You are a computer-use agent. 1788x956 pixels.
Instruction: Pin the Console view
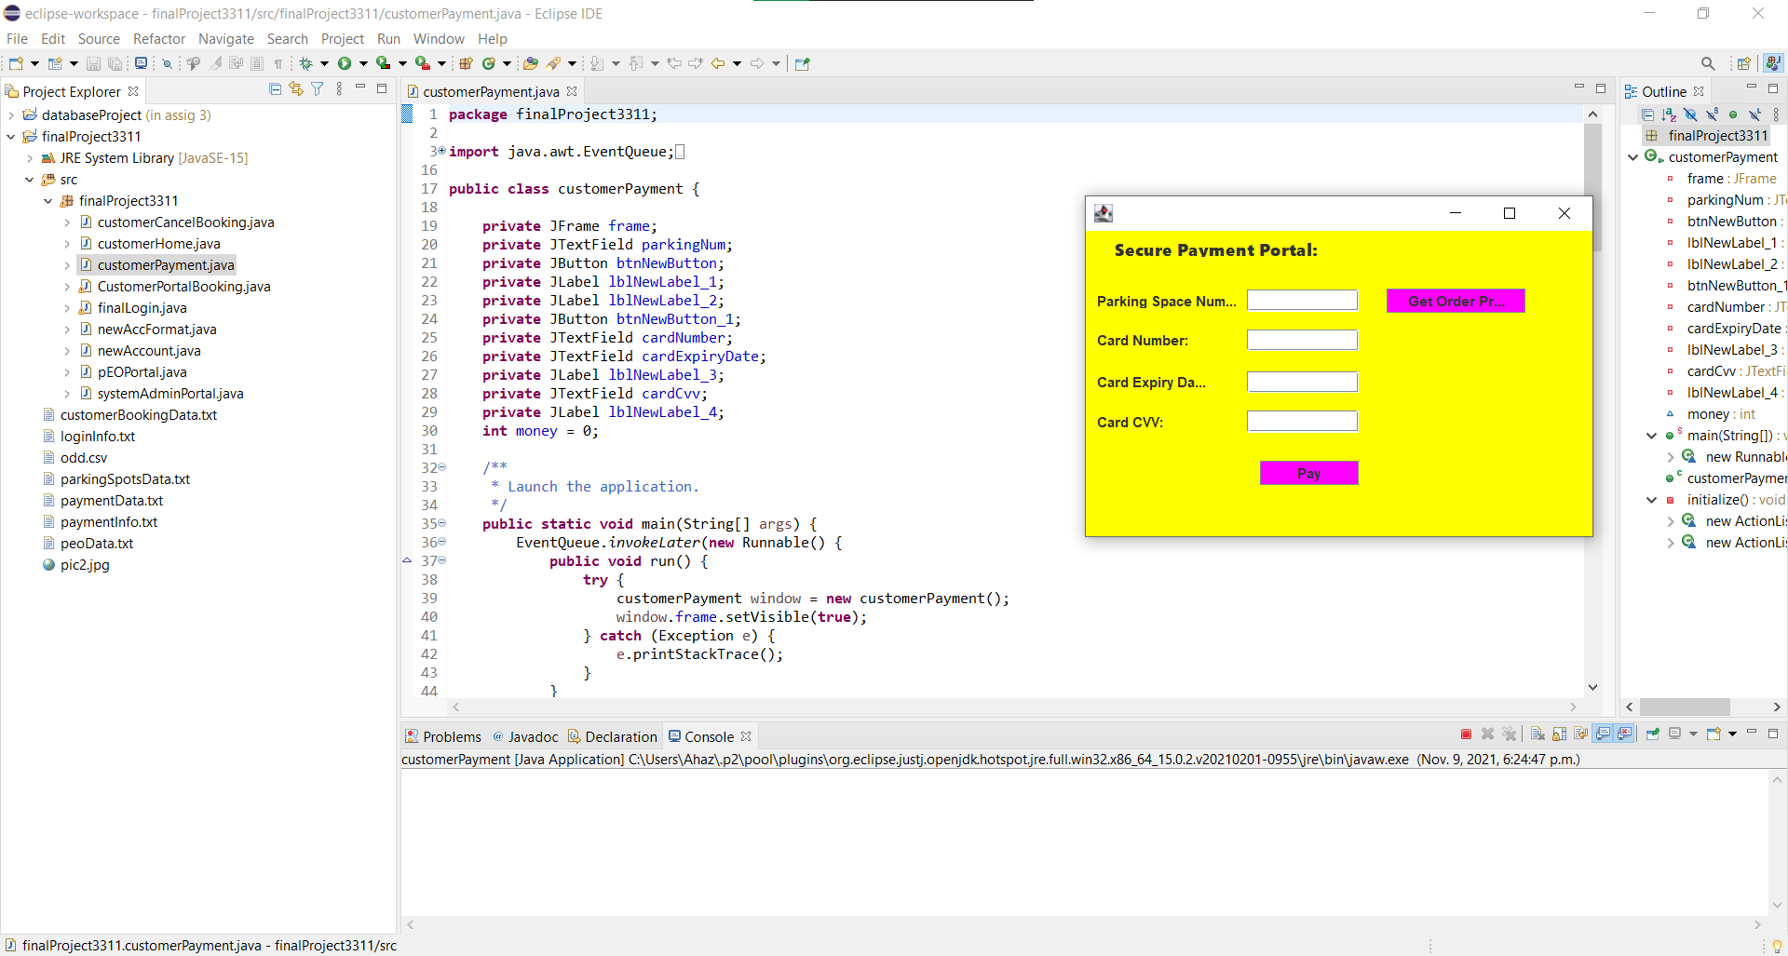(1652, 735)
